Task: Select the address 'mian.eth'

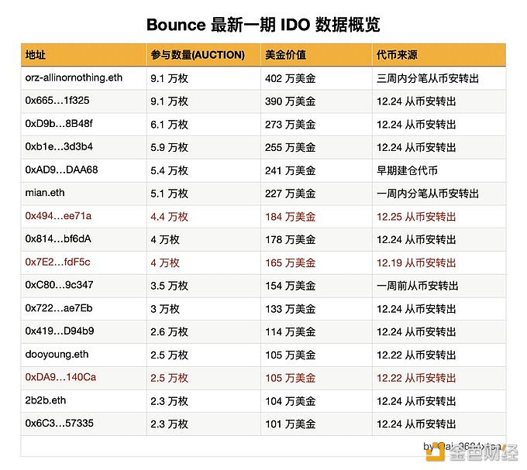Action: tap(45, 193)
